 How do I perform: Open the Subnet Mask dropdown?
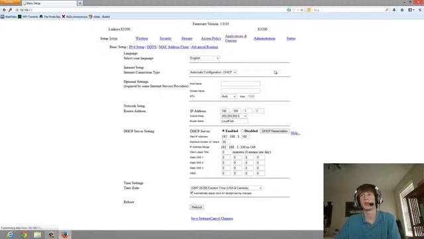(x=234, y=116)
